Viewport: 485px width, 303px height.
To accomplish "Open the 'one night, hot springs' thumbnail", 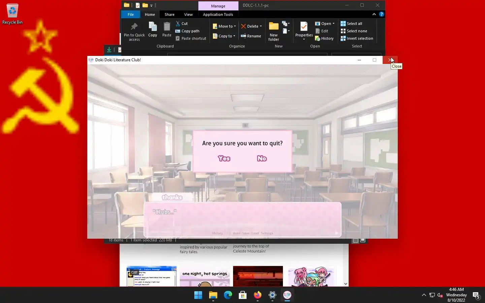I will (205, 276).
